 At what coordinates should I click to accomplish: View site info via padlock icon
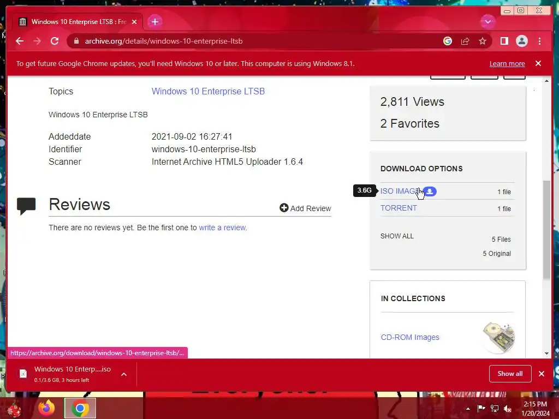click(76, 41)
